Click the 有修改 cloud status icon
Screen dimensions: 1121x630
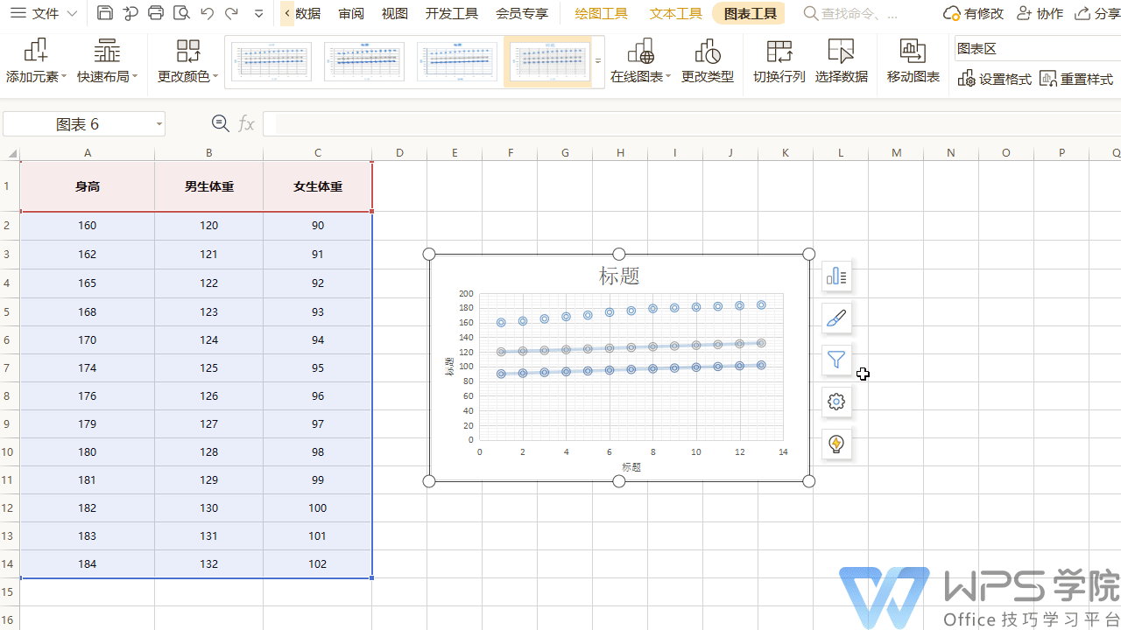pos(973,13)
